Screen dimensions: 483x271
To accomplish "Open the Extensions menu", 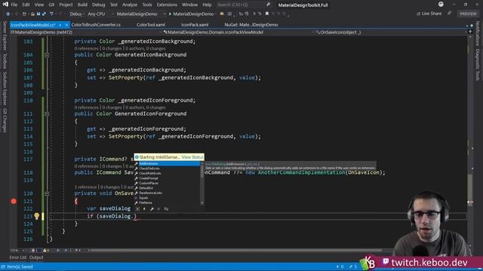I will pos(167,5).
